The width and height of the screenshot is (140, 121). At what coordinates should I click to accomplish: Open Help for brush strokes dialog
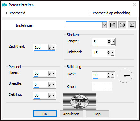coord(97,114)
